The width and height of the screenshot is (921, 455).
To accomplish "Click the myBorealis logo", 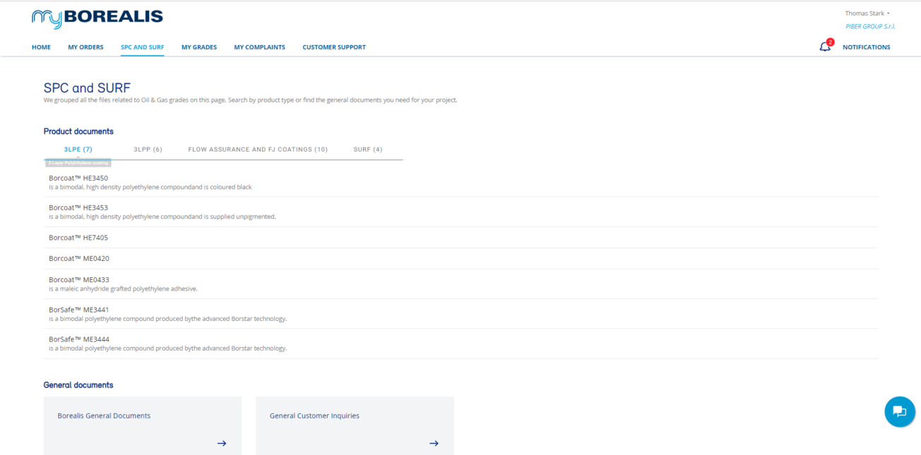I will 97,18.
